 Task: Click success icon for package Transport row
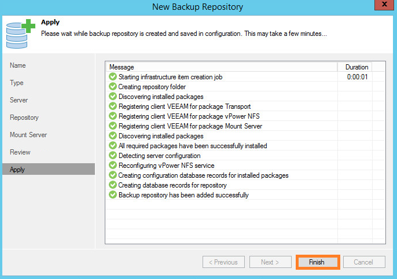pos(113,107)
